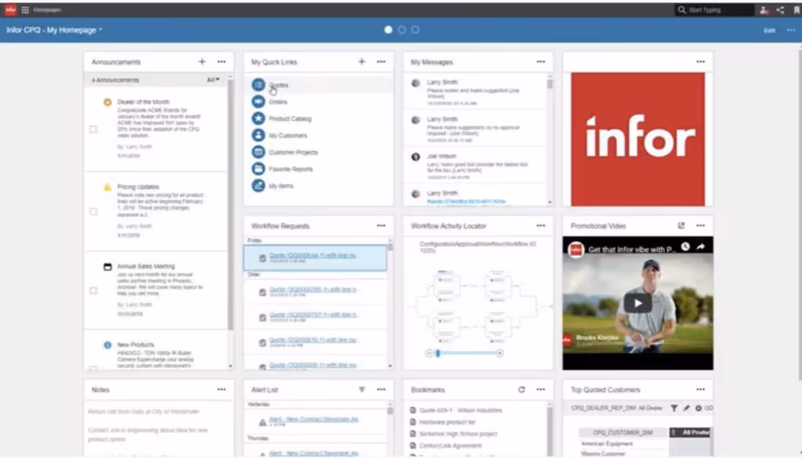Filter the Alert List

tap(362, 390)
